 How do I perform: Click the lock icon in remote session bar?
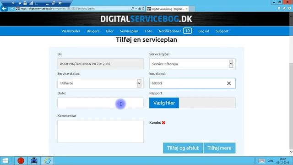25,3
